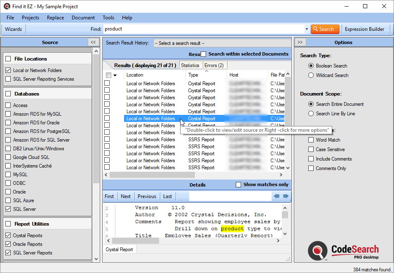Check Amazon RDS for PostgreSQL
The height and width of the screenshot is (273, 394).
click(8, 131)
